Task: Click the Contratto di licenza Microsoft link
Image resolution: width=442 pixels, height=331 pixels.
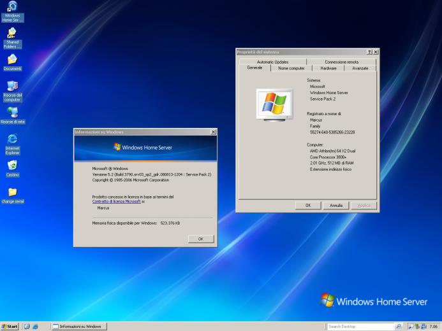Action: [117, 201]
